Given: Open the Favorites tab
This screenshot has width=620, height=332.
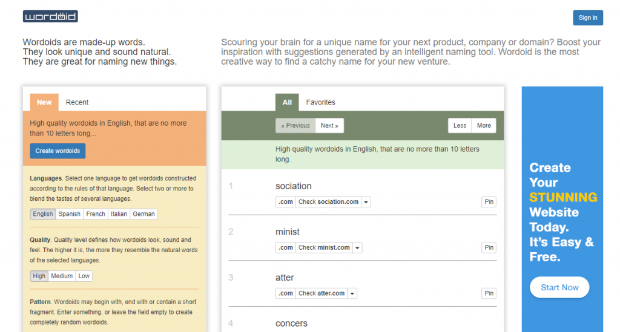Looking at the screenshot, I should click(x=321, y=102).
